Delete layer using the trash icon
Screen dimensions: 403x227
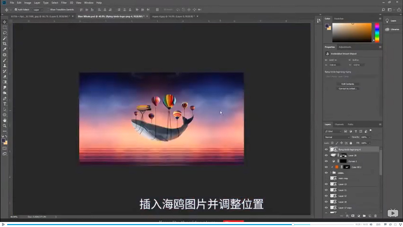[375, 216]
